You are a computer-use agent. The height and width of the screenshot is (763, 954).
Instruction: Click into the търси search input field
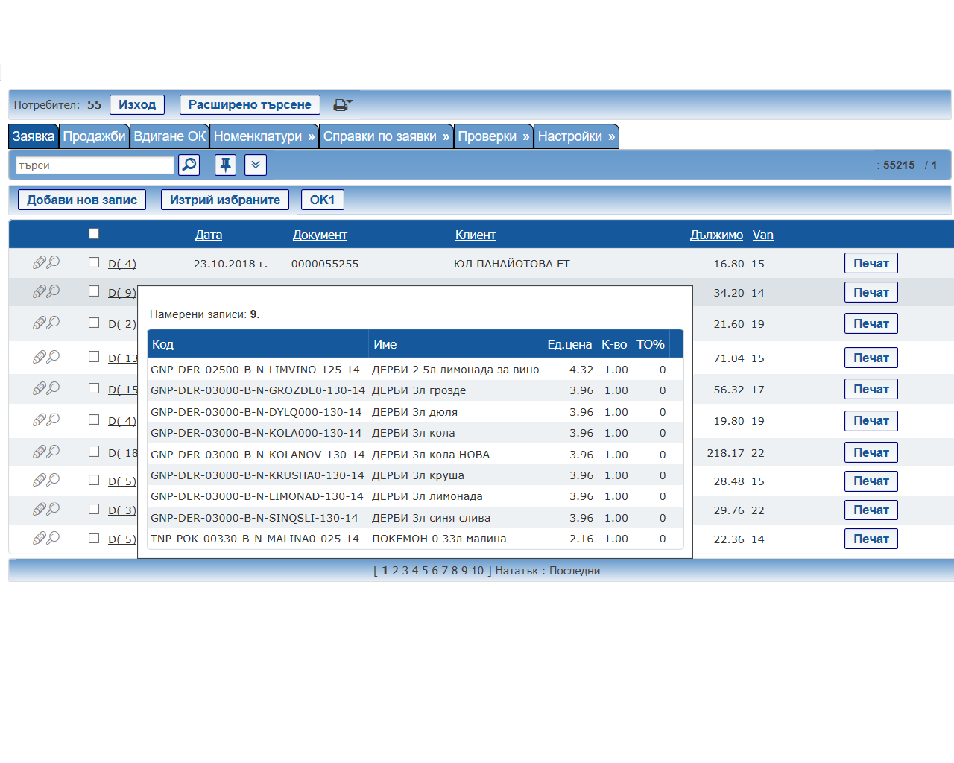point(95,165)
